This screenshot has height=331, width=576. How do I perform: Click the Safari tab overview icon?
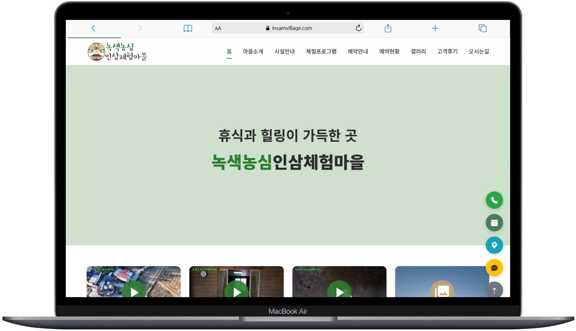coord(482,28)
